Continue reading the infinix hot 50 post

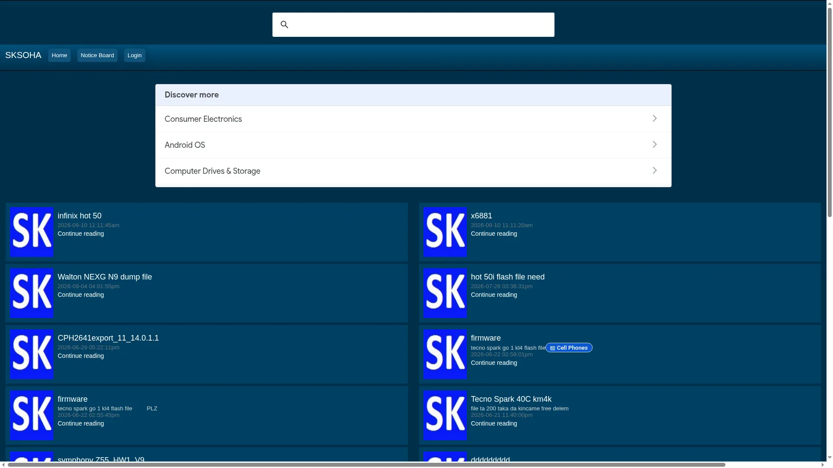point(81,234)
